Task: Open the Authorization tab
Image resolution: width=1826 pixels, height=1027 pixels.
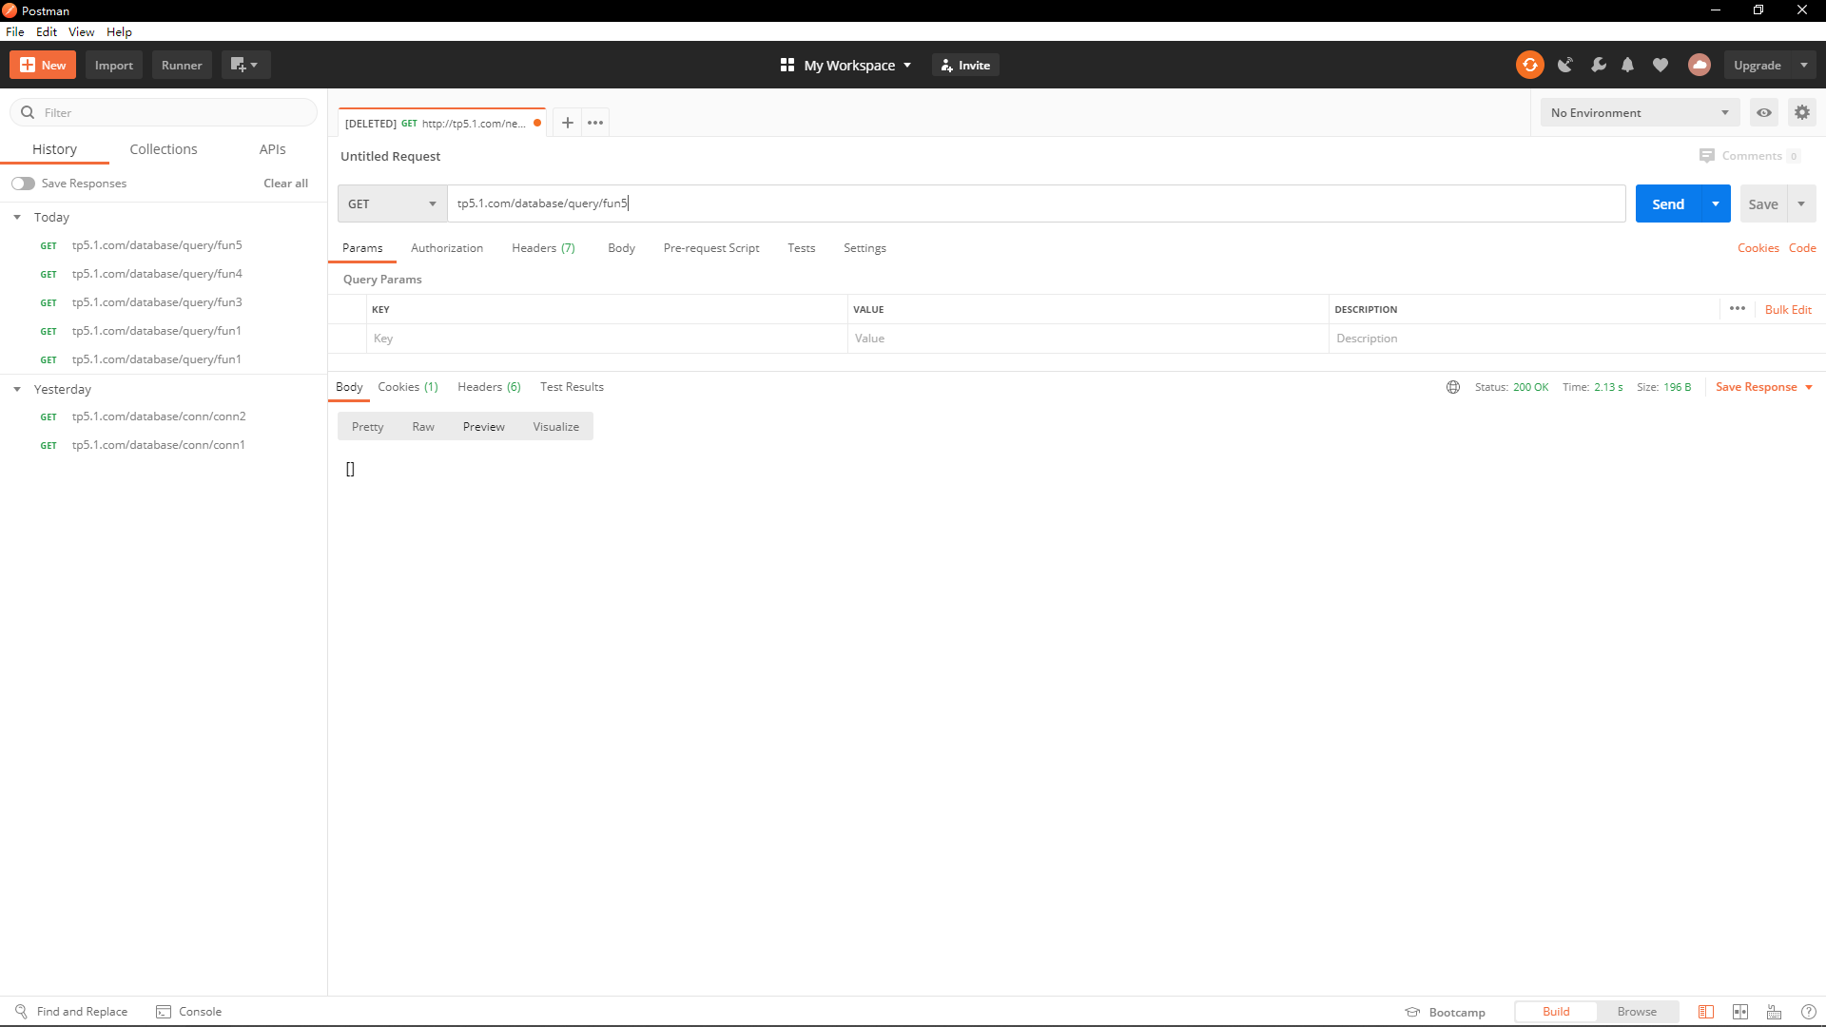Action: (x=447, y=248)
